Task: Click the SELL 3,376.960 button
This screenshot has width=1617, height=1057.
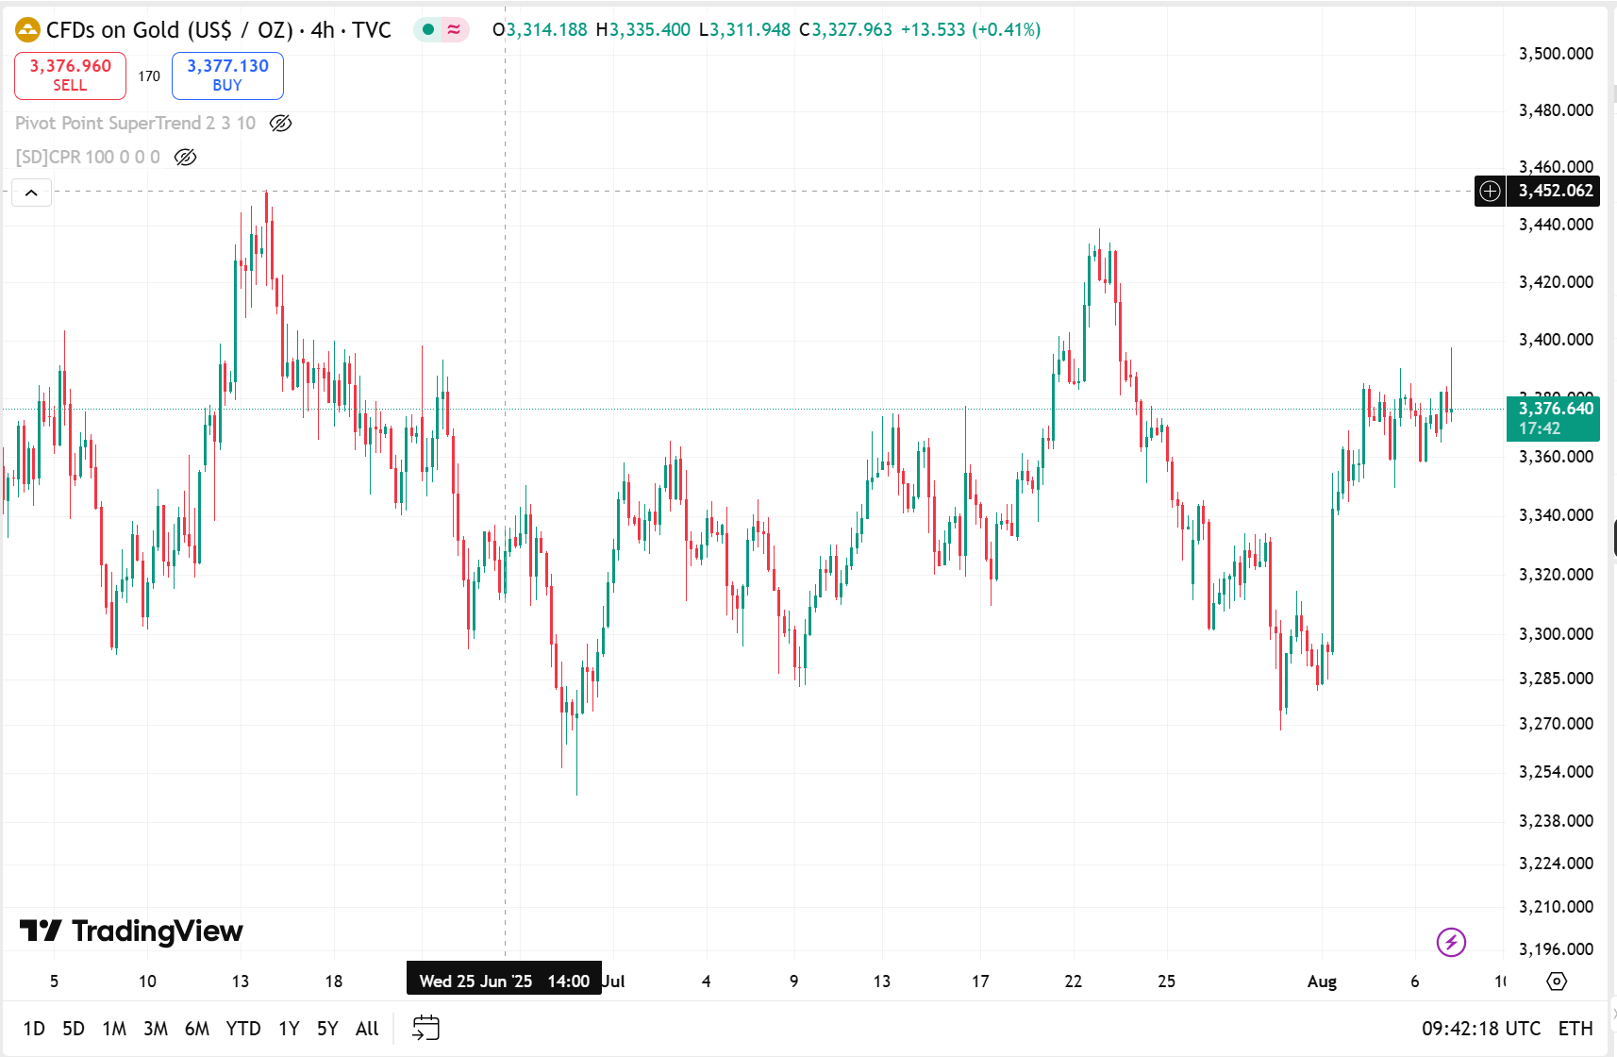Action: point(70,75)
